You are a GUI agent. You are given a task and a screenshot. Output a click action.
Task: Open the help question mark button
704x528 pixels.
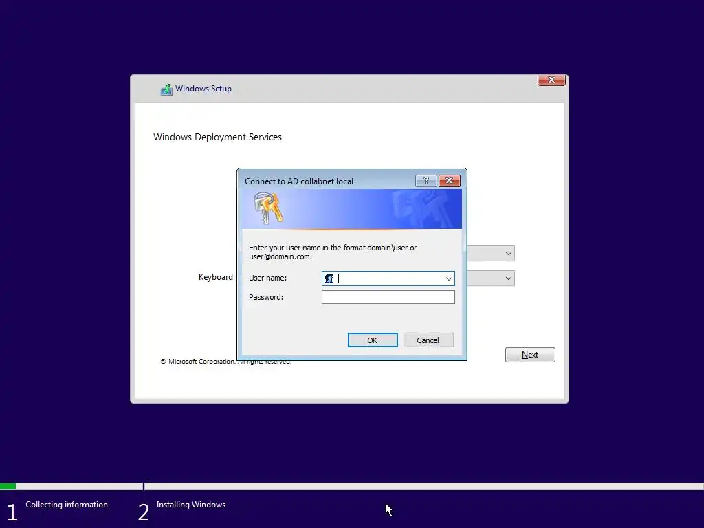click(426, 181)
